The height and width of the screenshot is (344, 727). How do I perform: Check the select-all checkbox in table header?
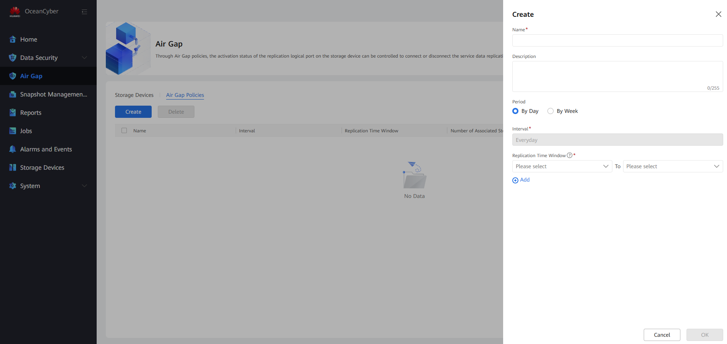(124, 130)
